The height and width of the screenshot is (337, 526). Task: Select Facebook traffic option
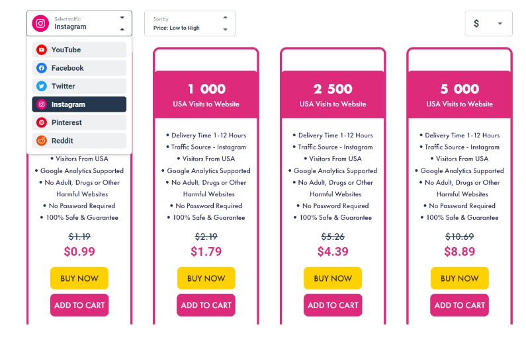79,68
